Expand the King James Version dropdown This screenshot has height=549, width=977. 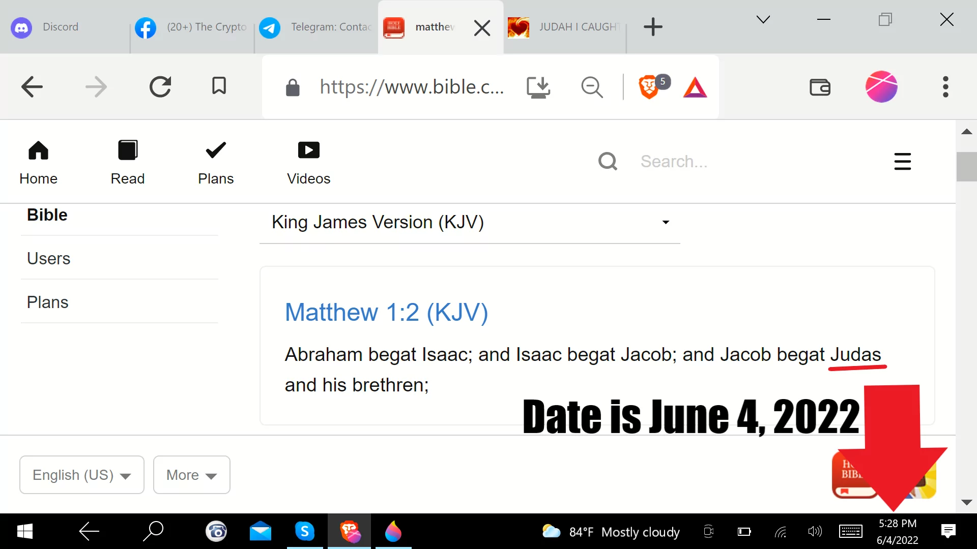pyautogui.click(x=469, y=222)
